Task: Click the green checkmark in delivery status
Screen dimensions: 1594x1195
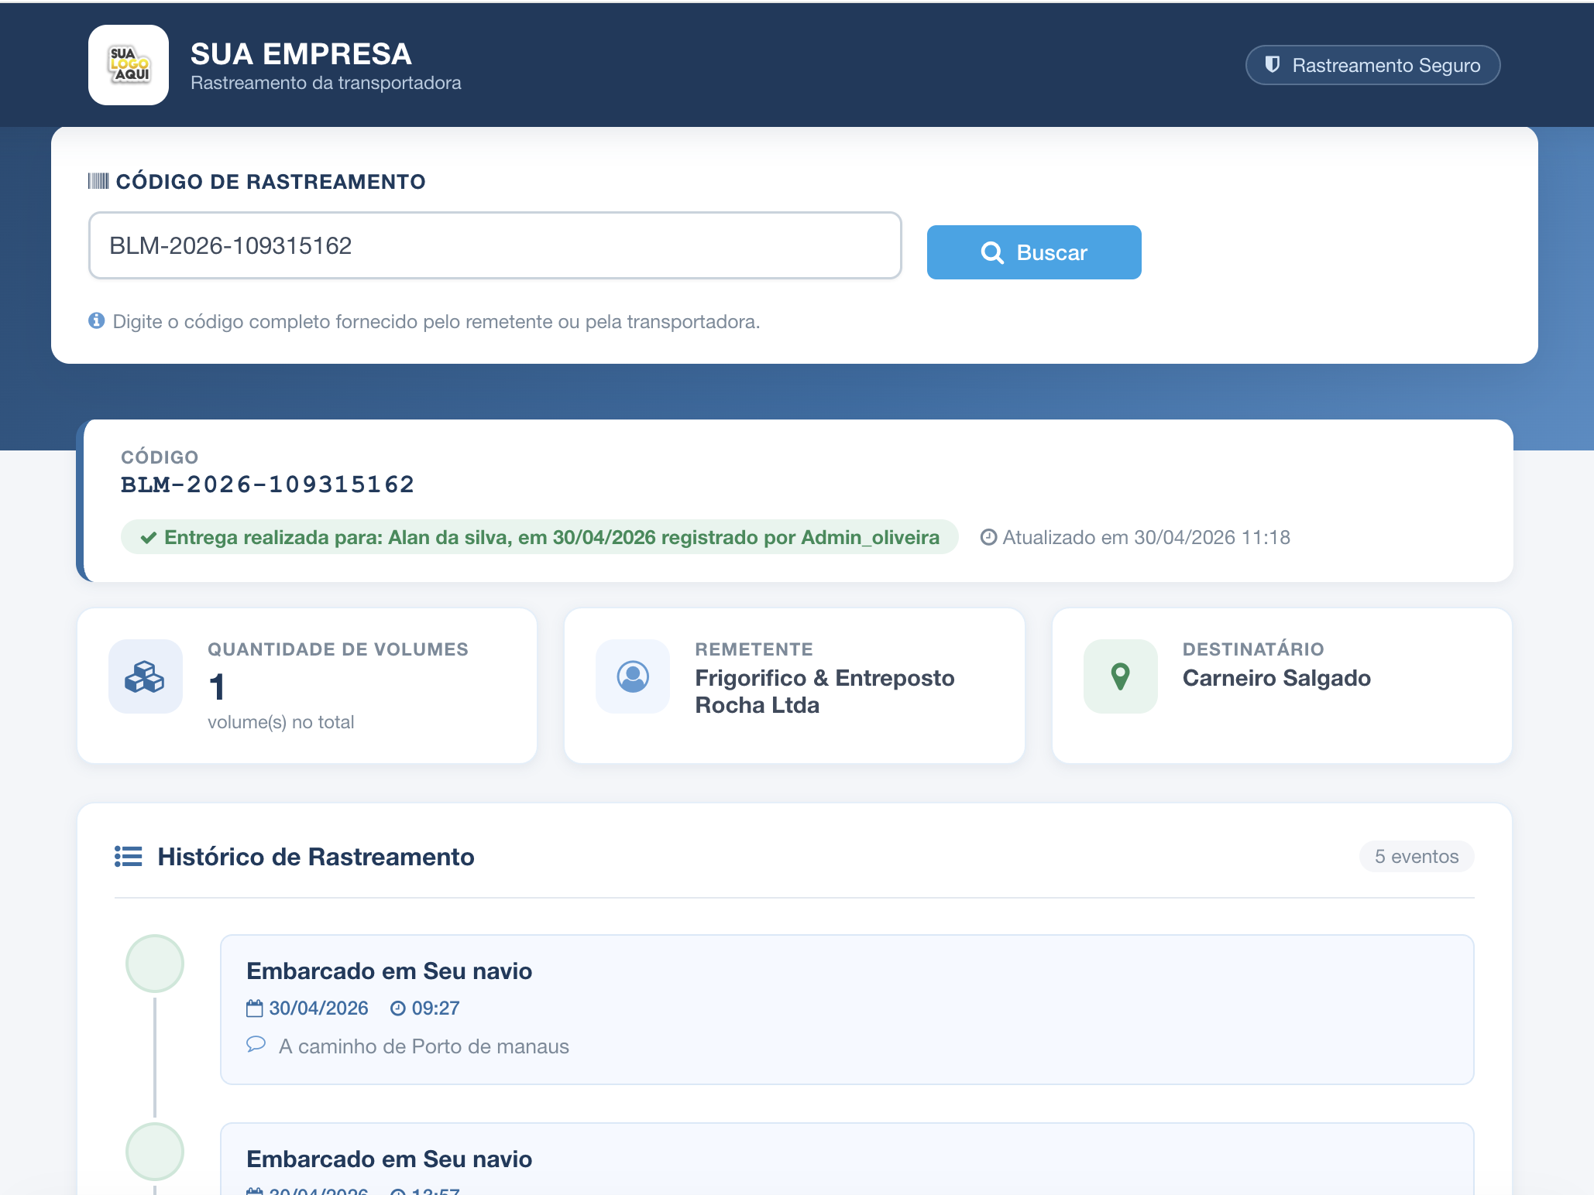Action: (x=149, y=537)
